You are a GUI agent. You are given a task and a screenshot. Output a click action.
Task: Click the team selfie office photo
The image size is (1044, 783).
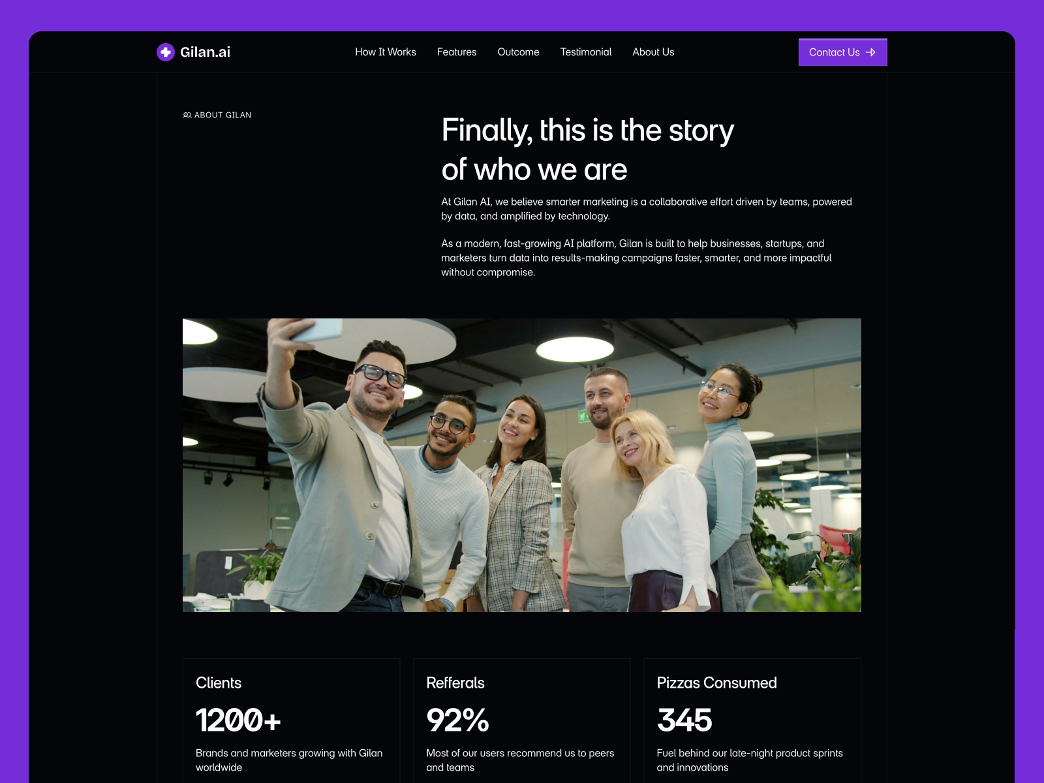(522, 465)
